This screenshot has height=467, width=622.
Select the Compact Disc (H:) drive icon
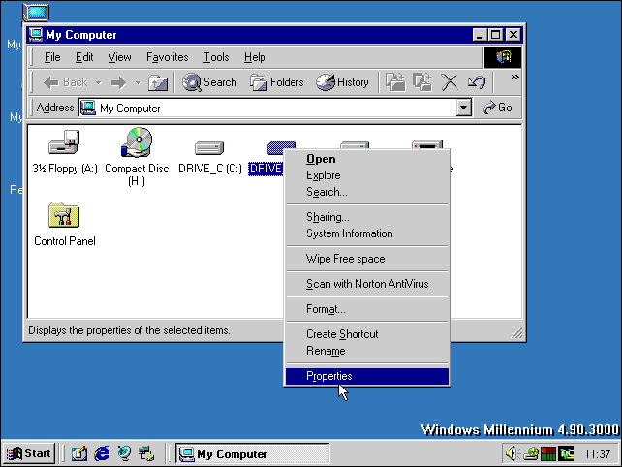pyautogui.click(x=137, y=141)
